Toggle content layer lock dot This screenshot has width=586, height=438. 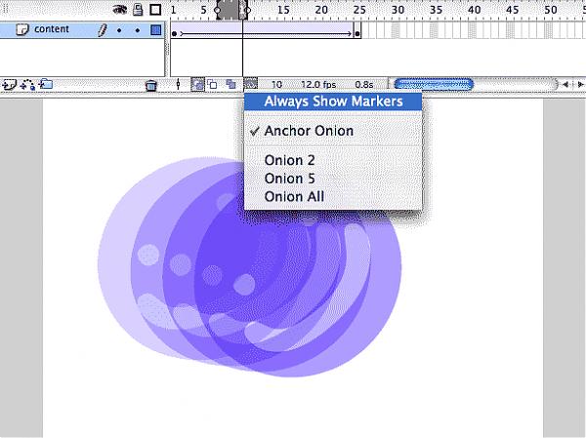click(x=138, y=30)
